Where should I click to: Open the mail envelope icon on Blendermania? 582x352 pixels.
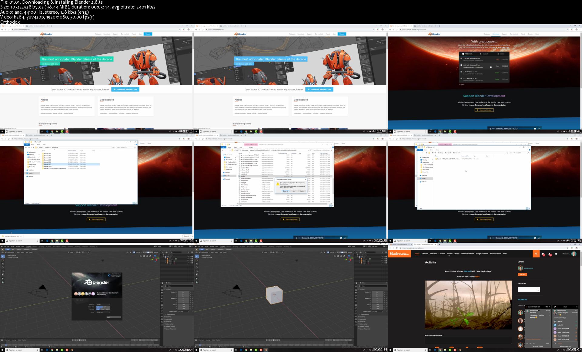pos(543,254)
